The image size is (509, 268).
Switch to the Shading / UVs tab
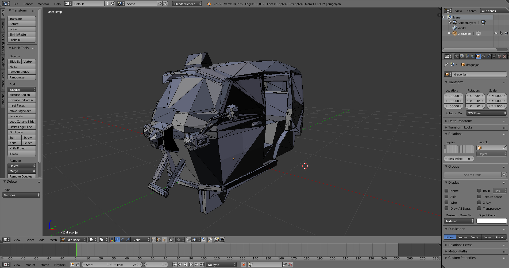click(3, 43)
